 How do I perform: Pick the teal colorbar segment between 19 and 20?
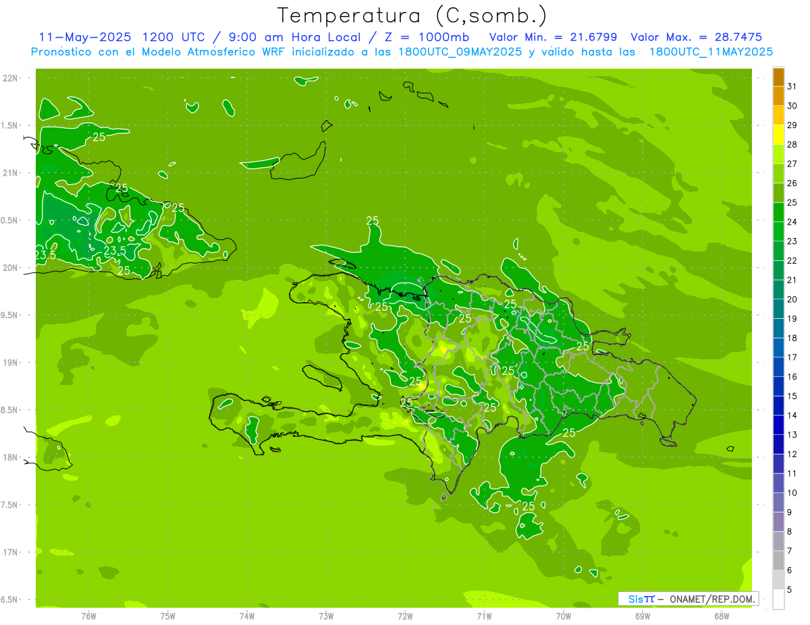click(x=778, y=309)
